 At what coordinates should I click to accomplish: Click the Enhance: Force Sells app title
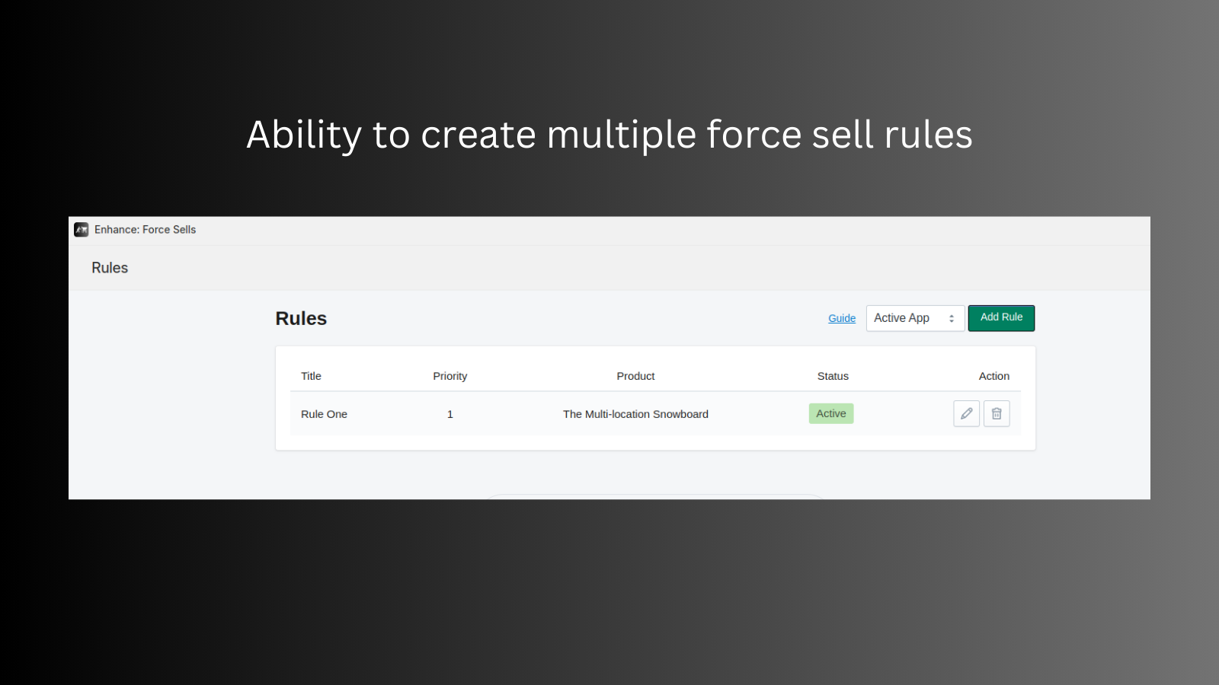point(145,230)
